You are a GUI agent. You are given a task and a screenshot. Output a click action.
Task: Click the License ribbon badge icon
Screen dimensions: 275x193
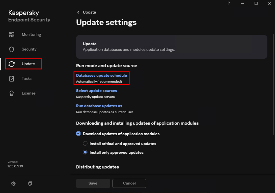click(x=12, y=93)
